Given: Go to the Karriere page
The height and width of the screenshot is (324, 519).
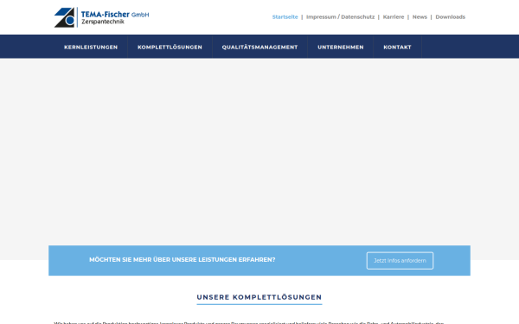Looking at the screenshot, I should pyautogui.click(x=394, y=17).
